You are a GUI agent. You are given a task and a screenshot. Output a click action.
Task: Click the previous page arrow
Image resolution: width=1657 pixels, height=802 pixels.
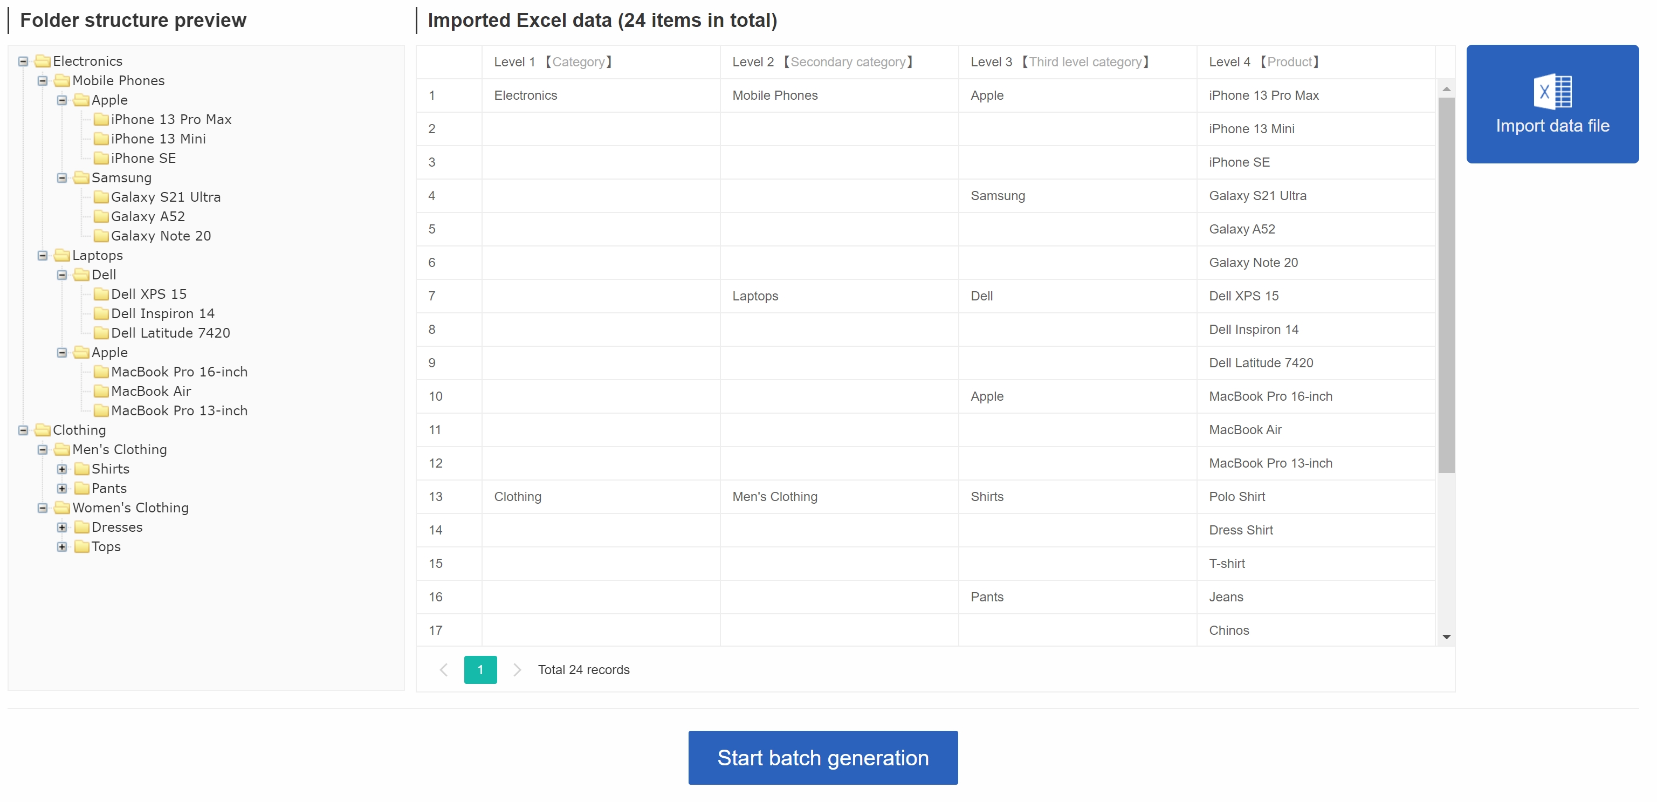click(443, 669)
